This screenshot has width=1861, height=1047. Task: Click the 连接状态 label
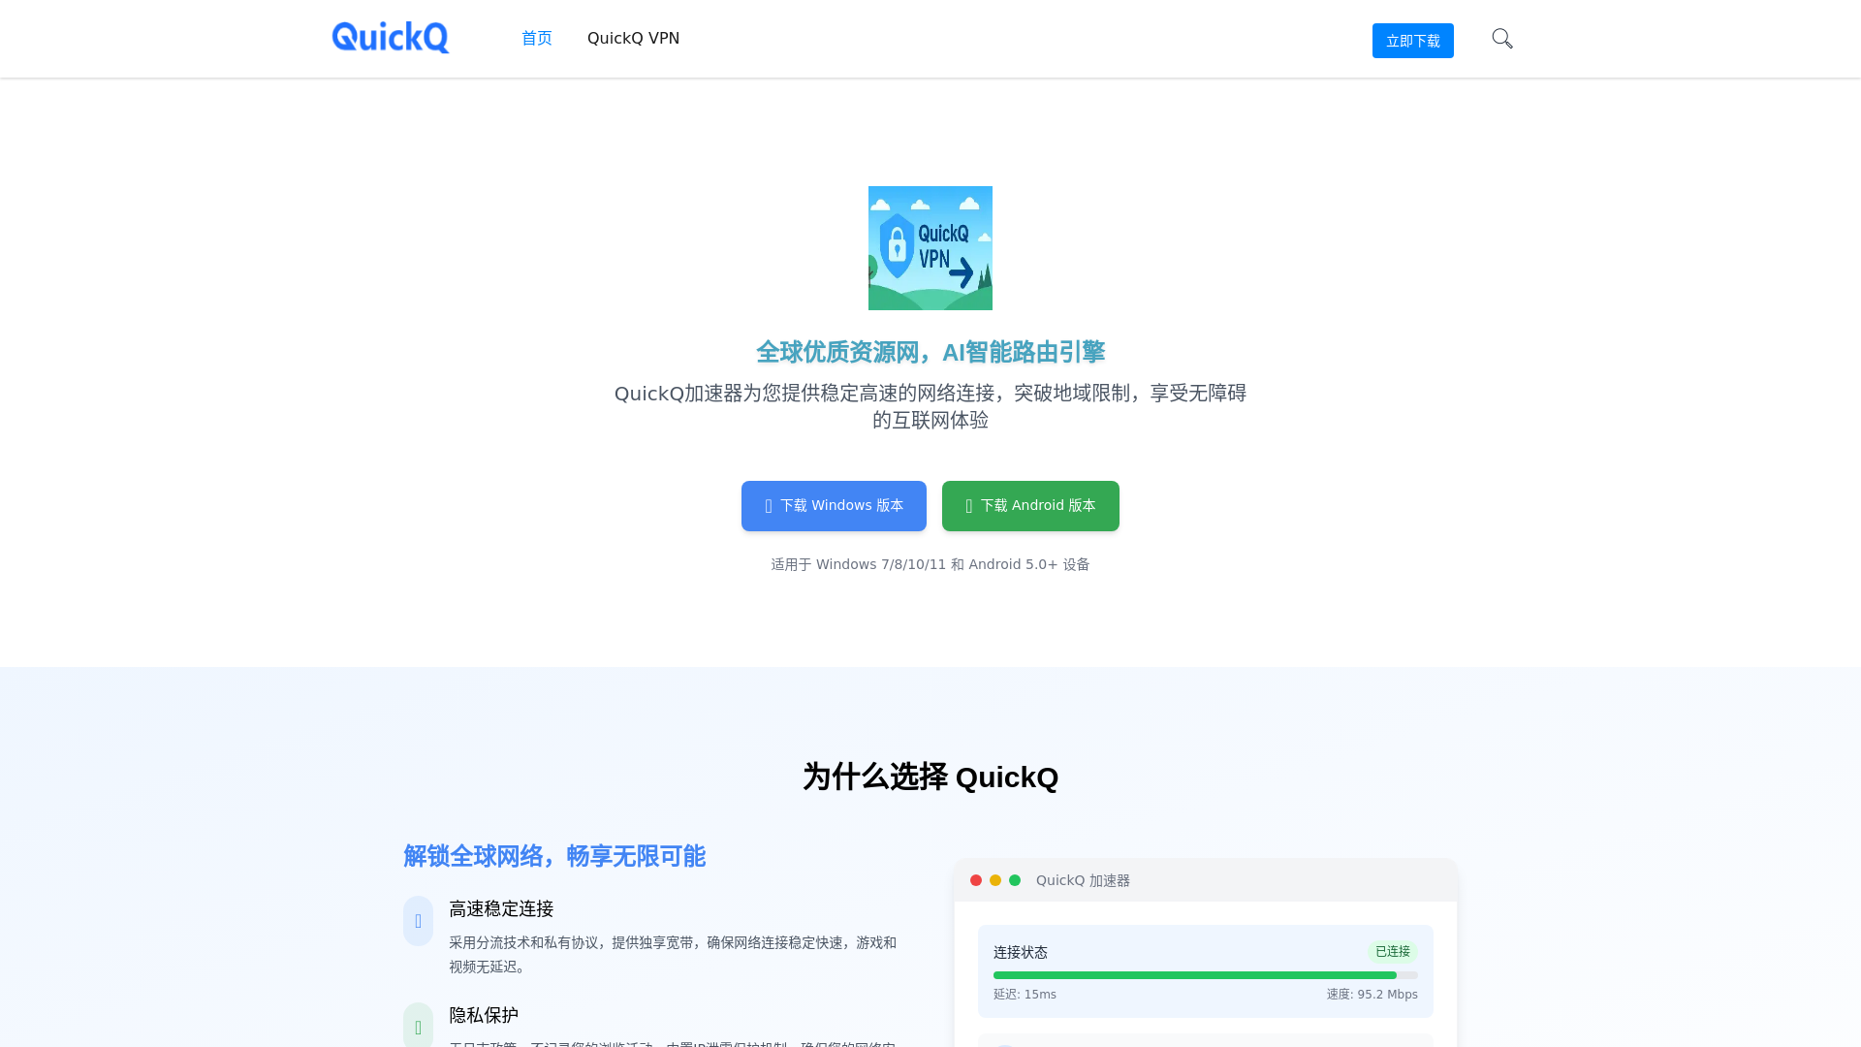click(1021, 953)
